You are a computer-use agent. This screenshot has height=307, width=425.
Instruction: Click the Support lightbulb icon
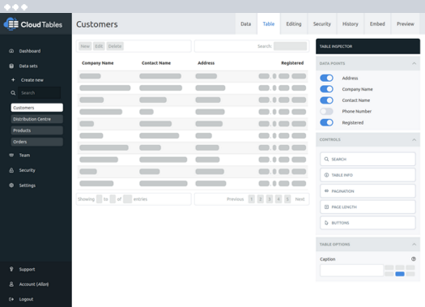coord(11,269)
